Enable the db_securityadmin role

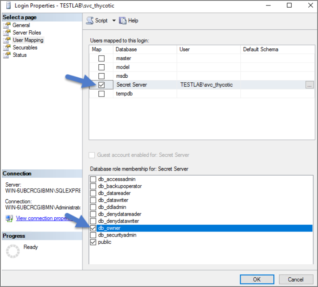tap(93, 235)
